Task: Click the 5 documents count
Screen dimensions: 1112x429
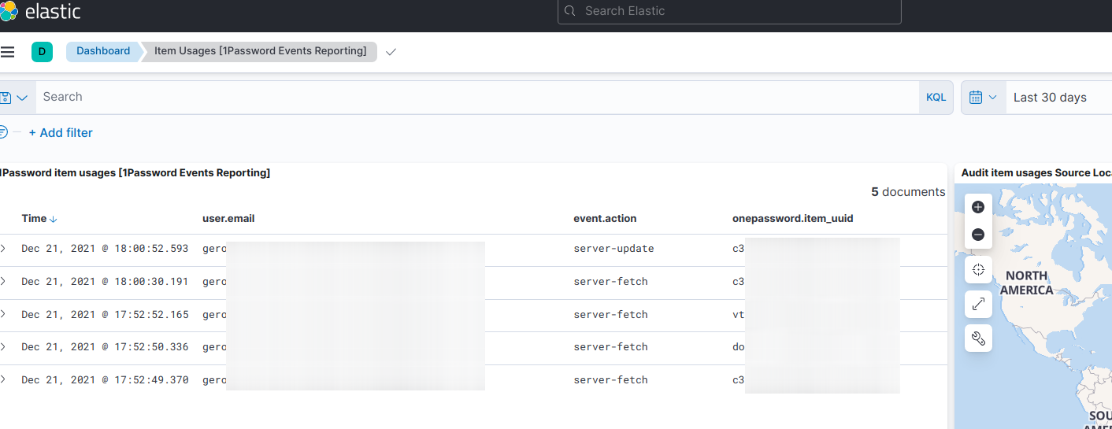Action: pyautogui.click(x=908, y=192)
